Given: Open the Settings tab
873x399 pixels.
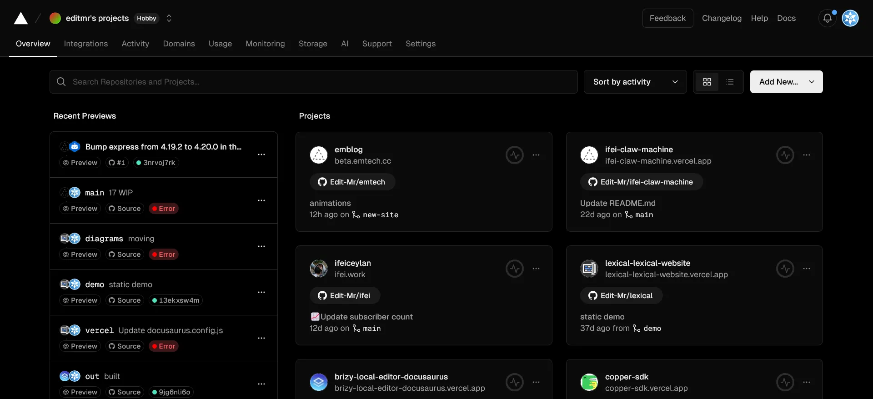Looking at the screenshot, I should (421, 44).
